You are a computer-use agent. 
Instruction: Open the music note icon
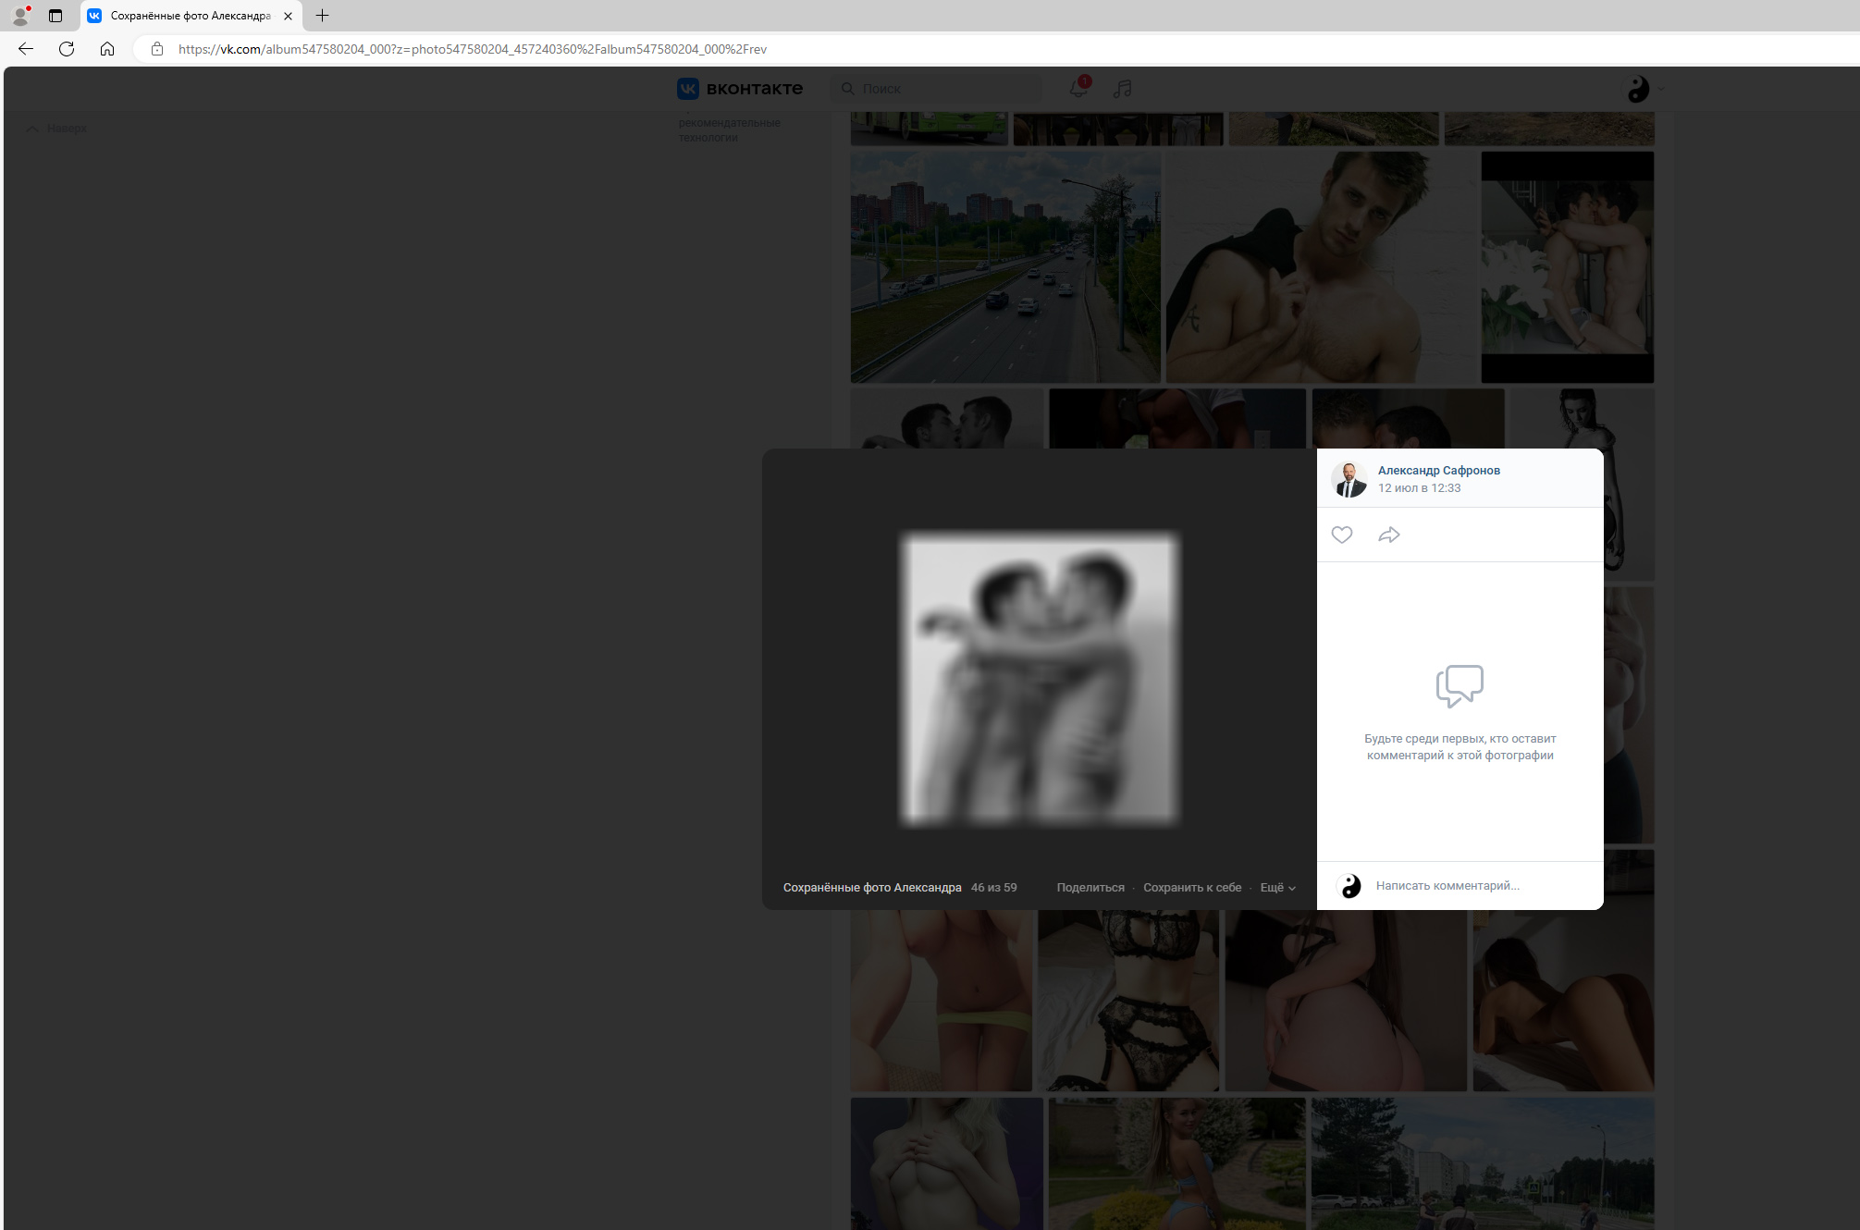click(1122, 89)
